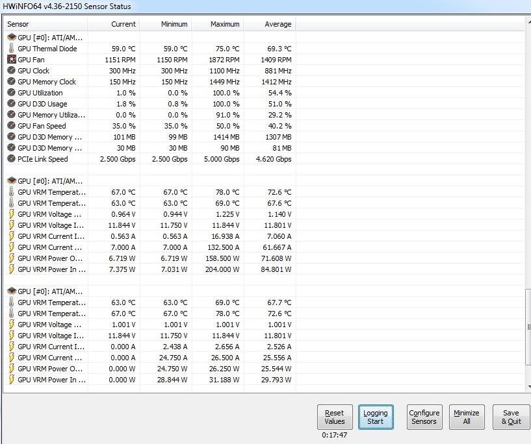531x444 pixels.
Task: Click the icon of the D3D Memory row showing 101 MB
Action: pos(11,136)
